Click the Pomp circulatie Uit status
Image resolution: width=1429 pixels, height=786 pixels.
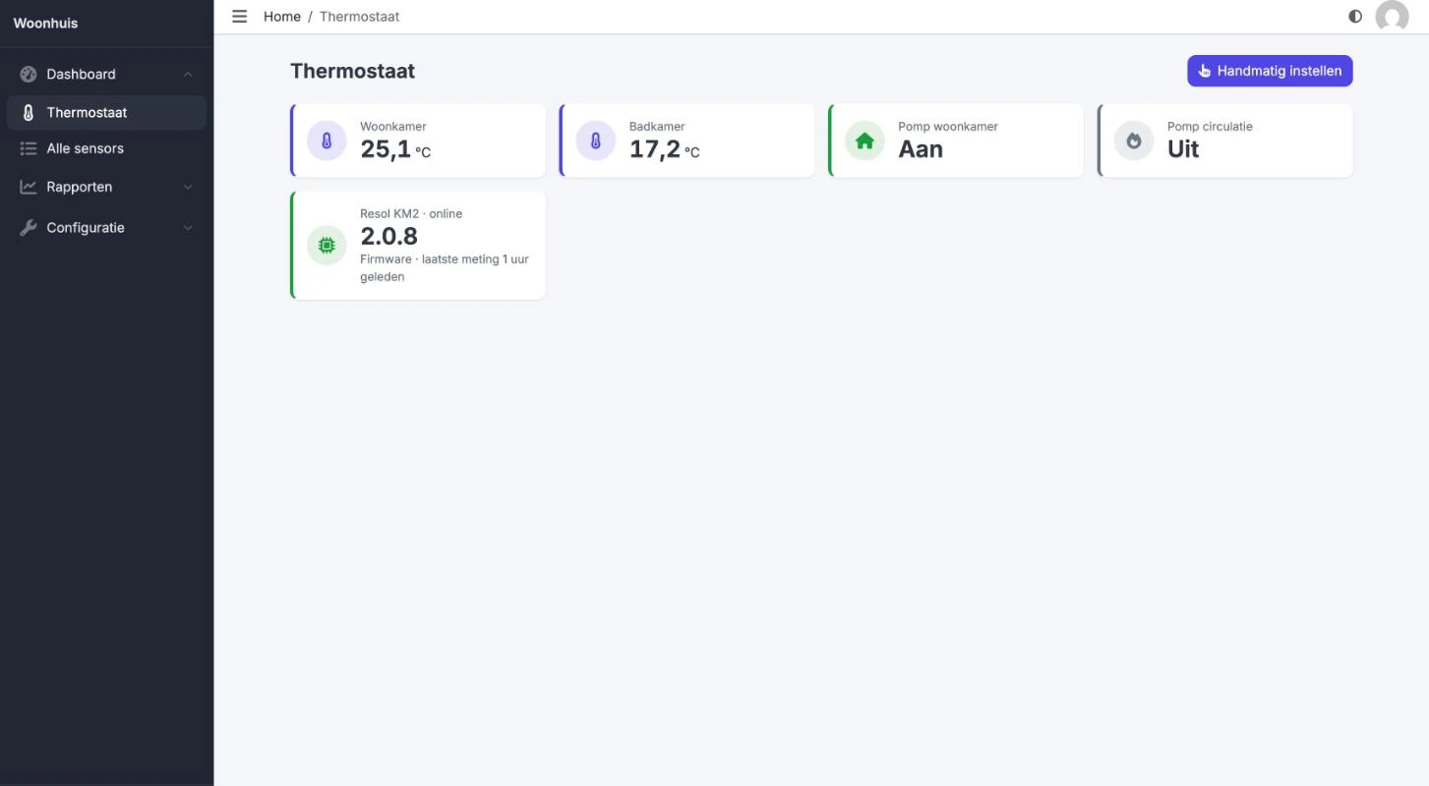click(x=1183, y=149)
